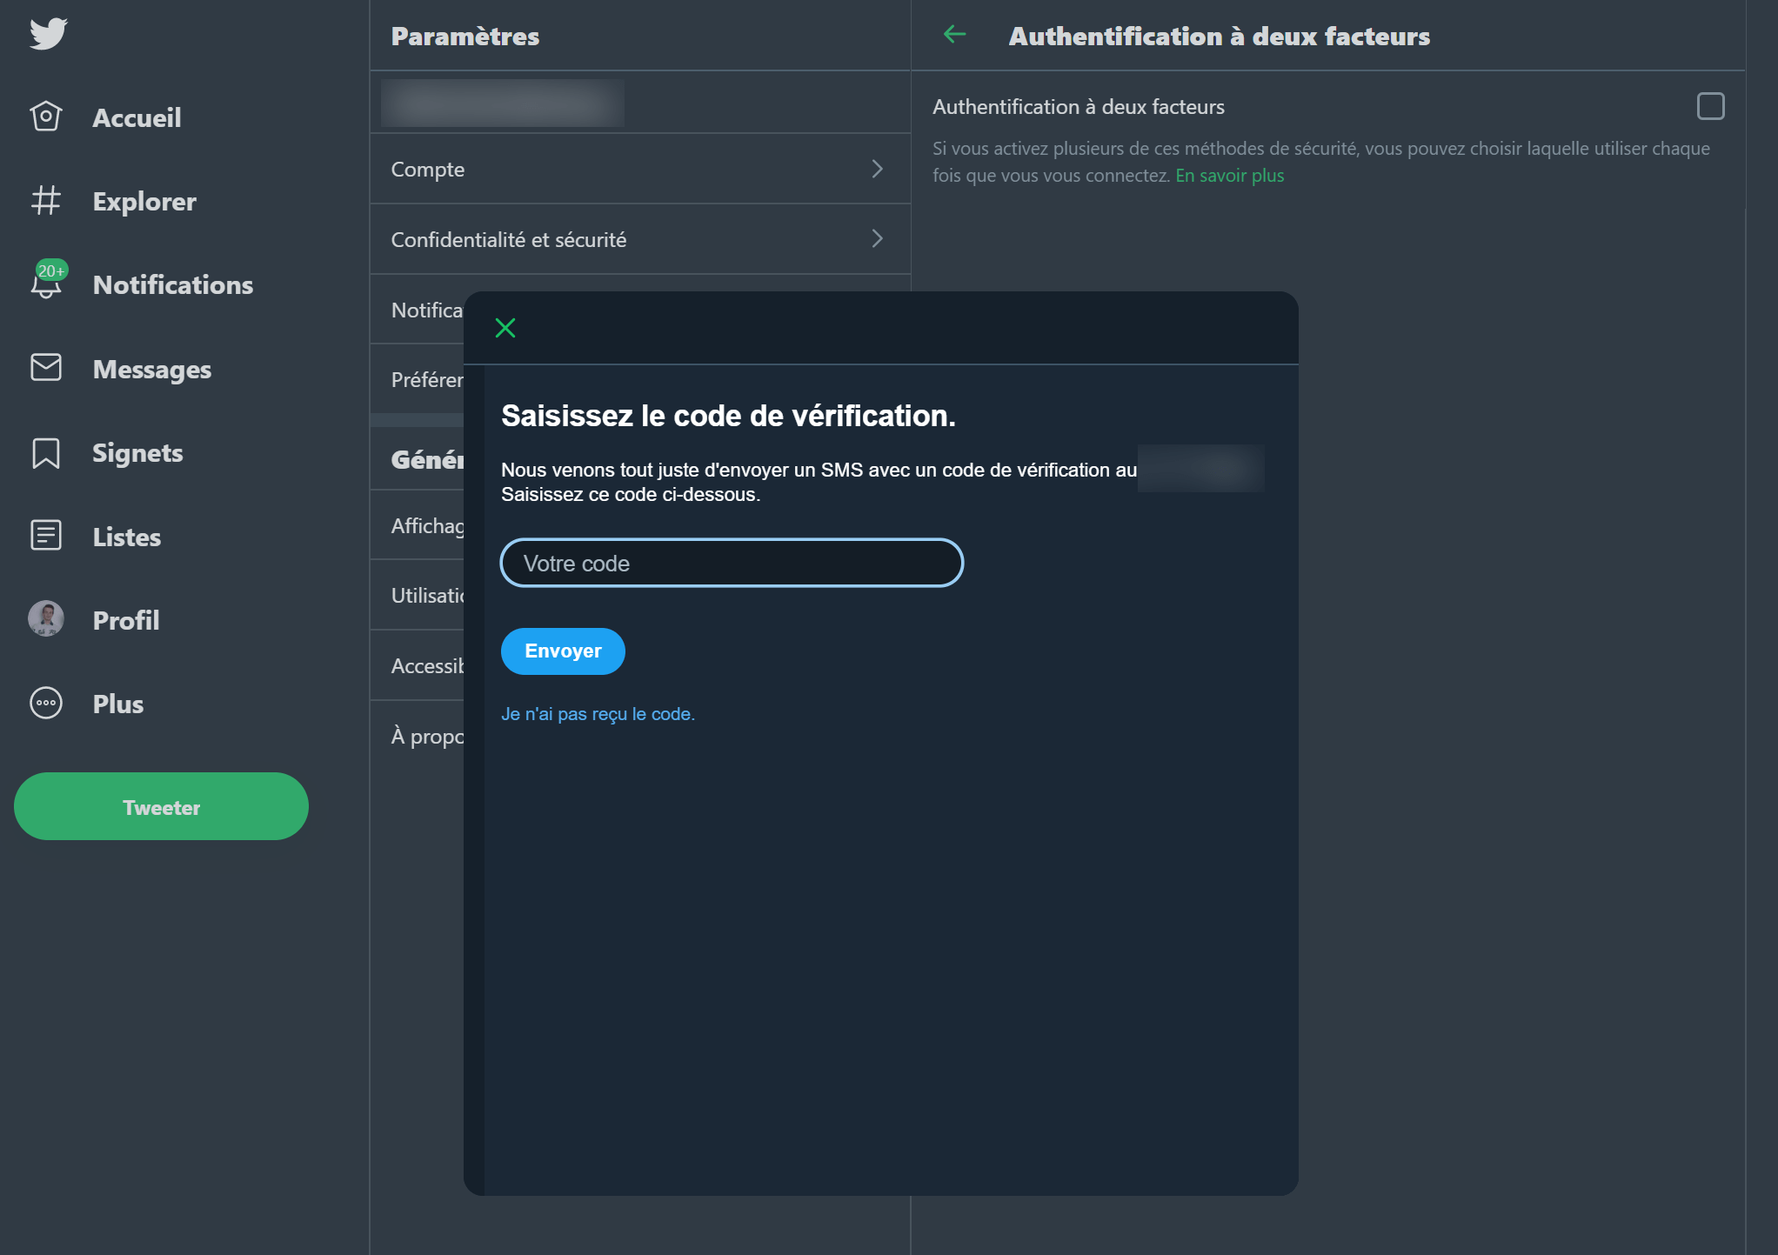Expand the Compte settings chevron
This screenshot has width=1778, height=1255.
877,169
